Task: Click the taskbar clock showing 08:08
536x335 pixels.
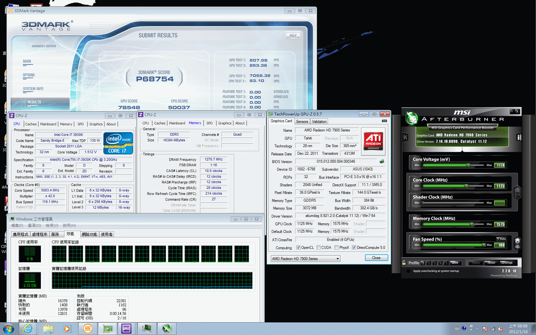Action: coord(518,329)
